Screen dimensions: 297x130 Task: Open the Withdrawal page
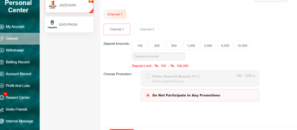[15, 50]
